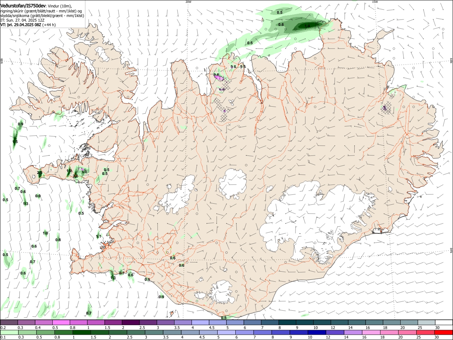Viewport: 453px width, 340px height.
Task: Select the dusky purple 0.2 legend swatch
Action: (9, 322)
